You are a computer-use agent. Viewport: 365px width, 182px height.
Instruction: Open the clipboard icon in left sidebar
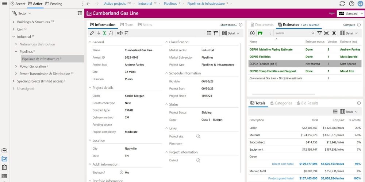[4, 167]
